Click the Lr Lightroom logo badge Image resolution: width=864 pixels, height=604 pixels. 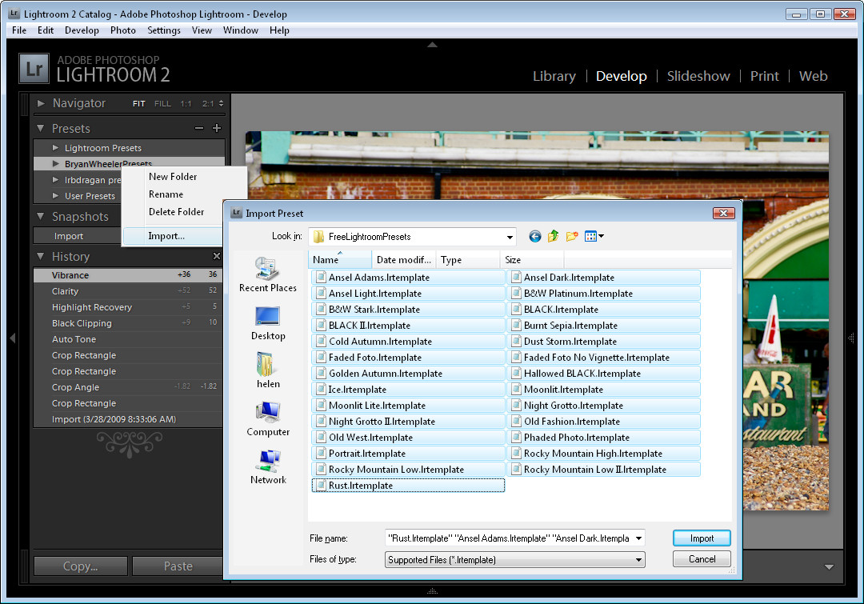[34, 68]
